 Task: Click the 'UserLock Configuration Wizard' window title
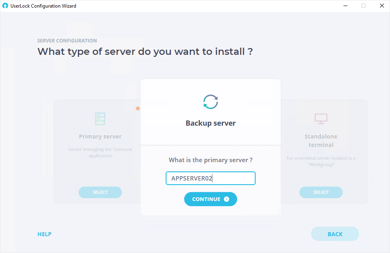click(x=43, y=6)
